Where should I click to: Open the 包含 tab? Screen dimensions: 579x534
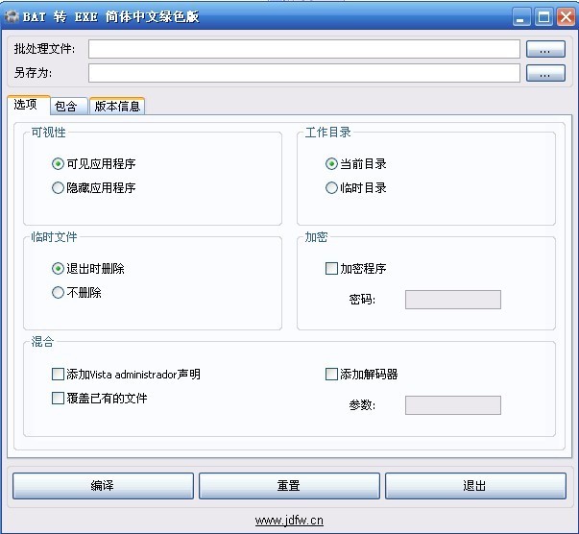(69, 107)
